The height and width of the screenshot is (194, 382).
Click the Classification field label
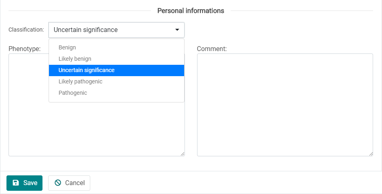point(26,30)
